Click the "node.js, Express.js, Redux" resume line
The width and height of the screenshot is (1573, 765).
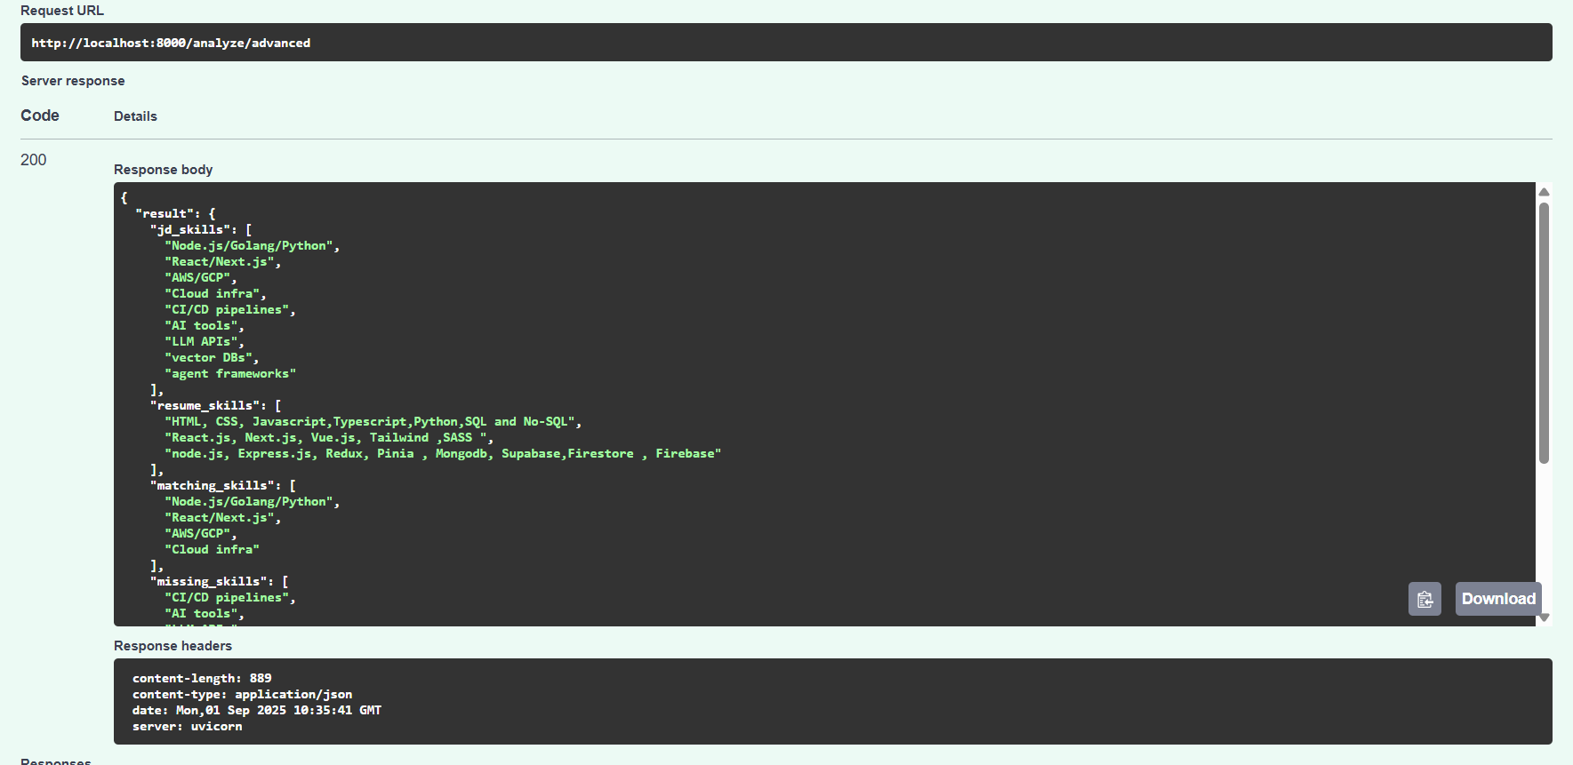click(x=443, y=453)
